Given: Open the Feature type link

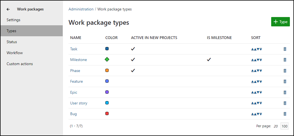Looking at the screenshot, I should tap(76, 82).
